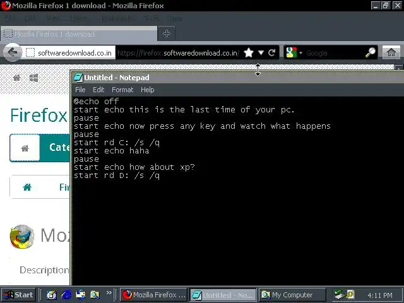The width and height of the screenshot is (404, 303).
Task: Launch Internet Explorer from quick launch
Action: (66, 295)
